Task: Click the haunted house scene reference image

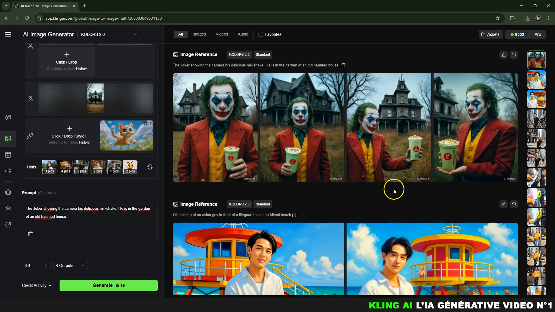Action: click(x=96, y=99)
